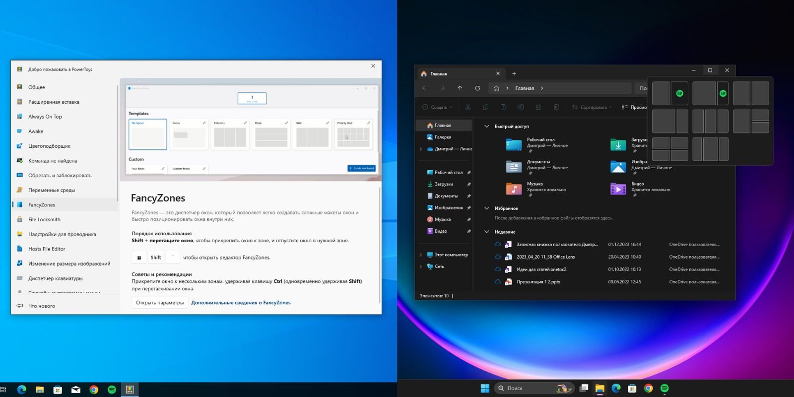Select FancyZones item in sidebar
The image size is (794, 397).
(65, 204)
